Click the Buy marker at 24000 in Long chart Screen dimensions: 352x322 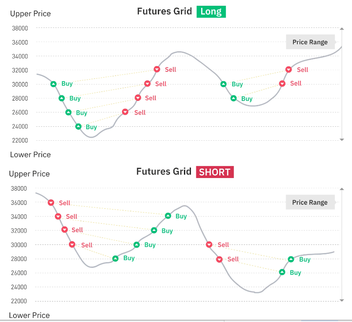(78, 126)
